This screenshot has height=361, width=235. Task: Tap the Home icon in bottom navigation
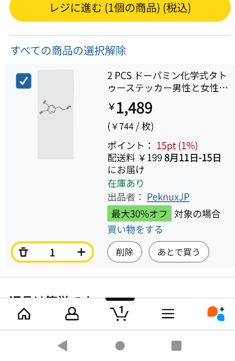(24, 314)
